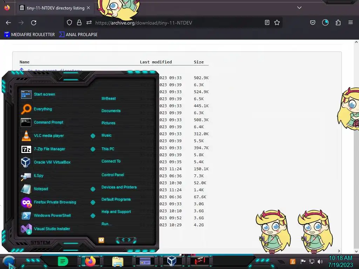Expand Firefox Private Browsing jump list arrow

93,202
